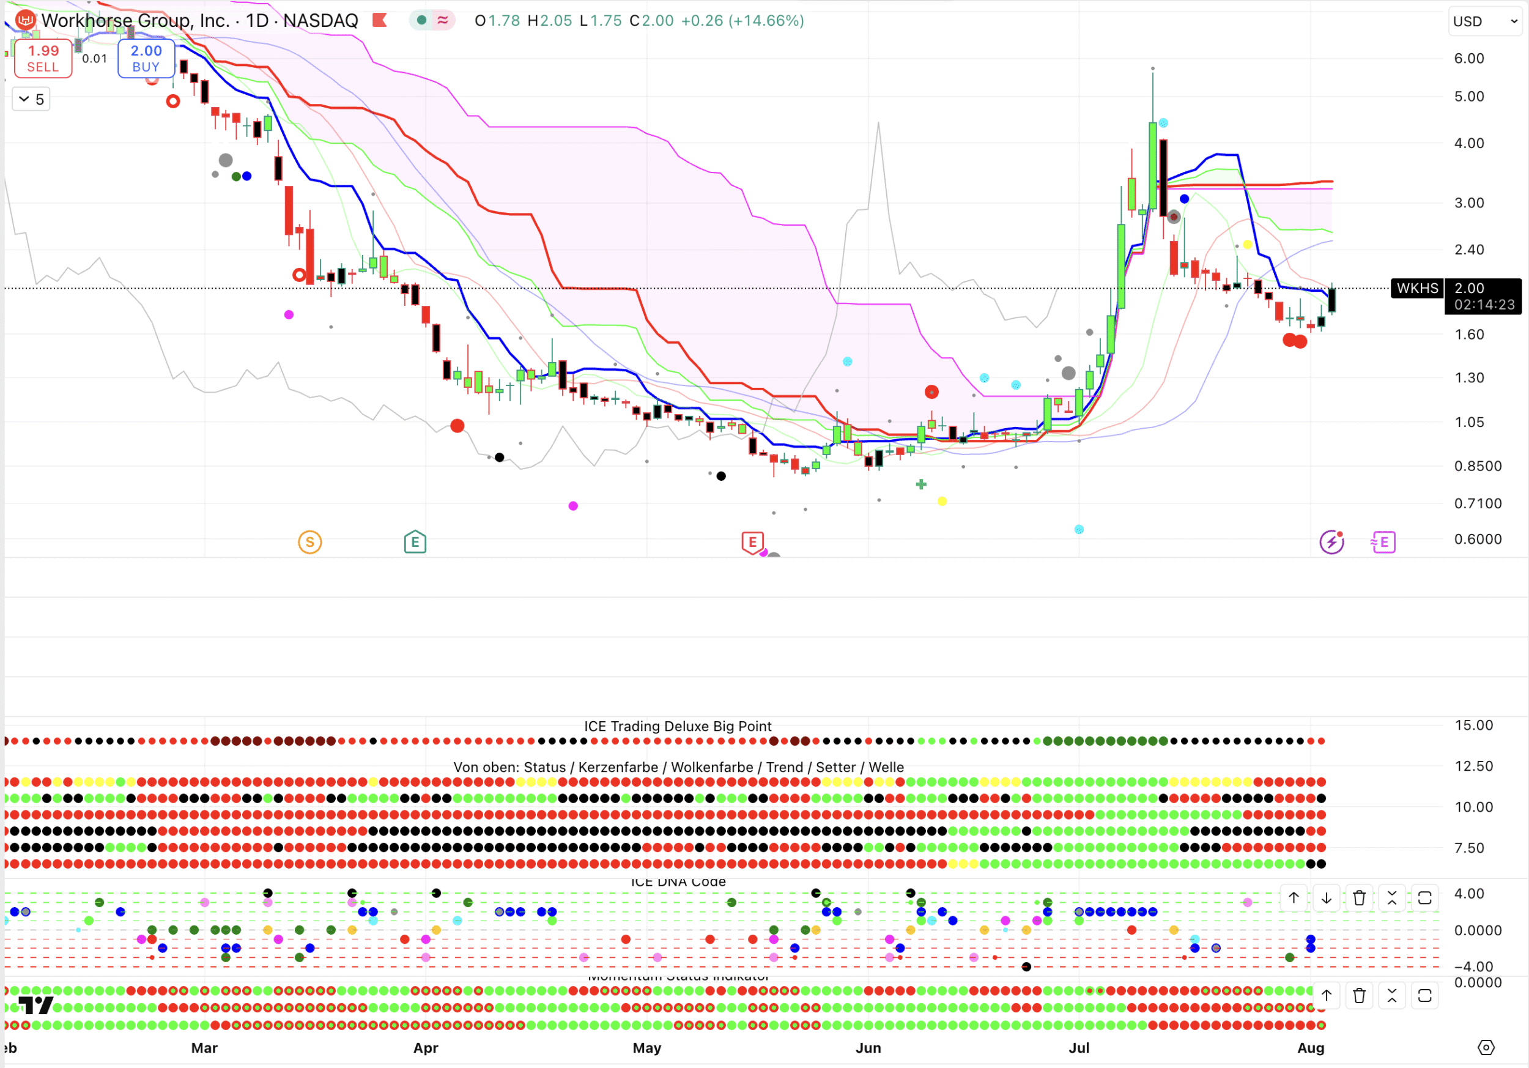Move ICE DNA Code pane down

[1326, 897]
